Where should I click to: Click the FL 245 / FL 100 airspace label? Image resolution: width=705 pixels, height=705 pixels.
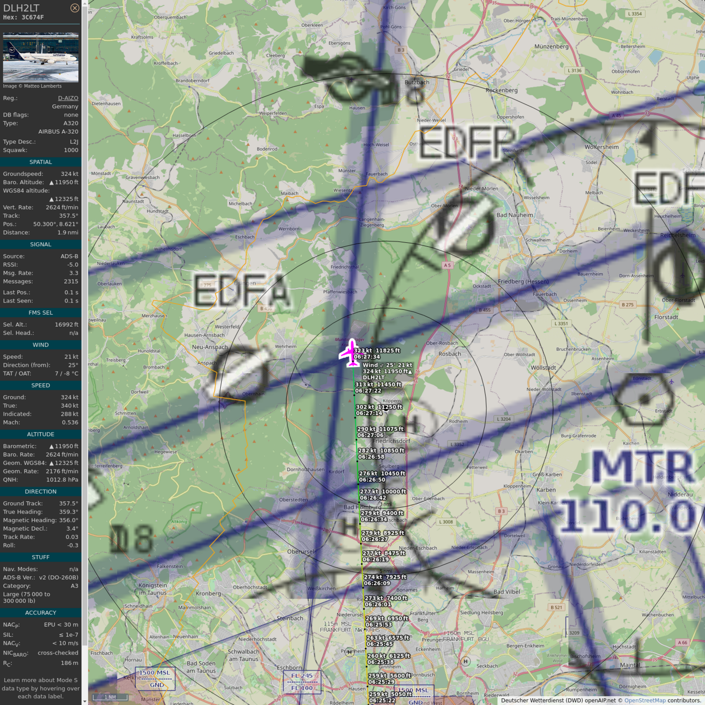pos(302,681)
